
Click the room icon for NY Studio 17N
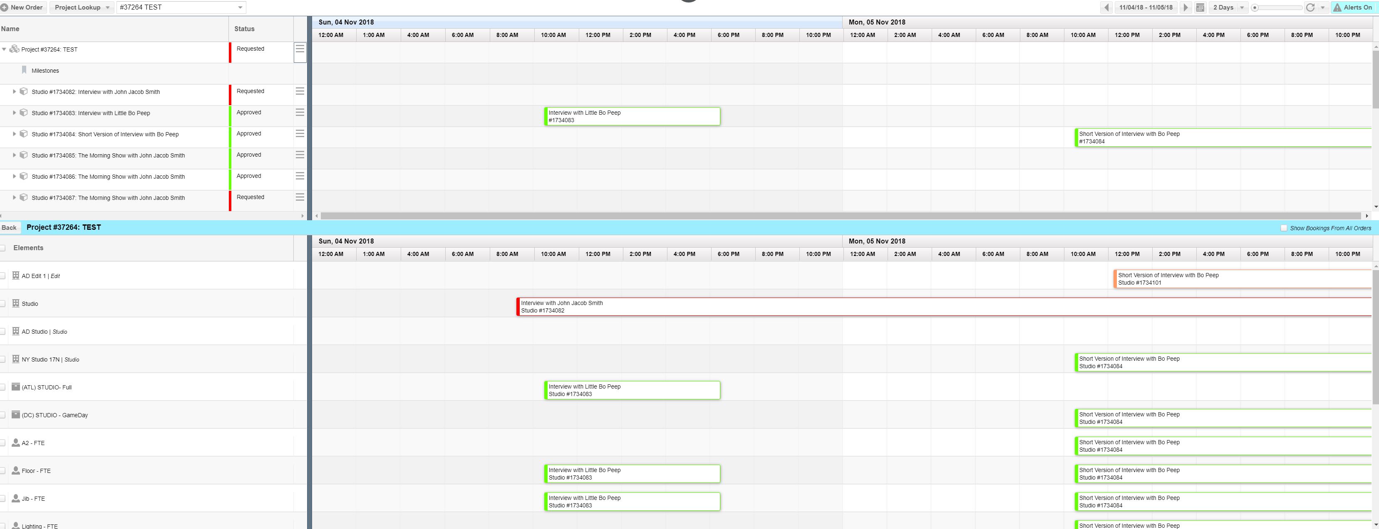tap(15, 359)
